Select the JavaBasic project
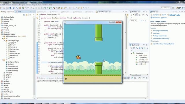Viewport: 185px width, 104px height. coord(6,81)
